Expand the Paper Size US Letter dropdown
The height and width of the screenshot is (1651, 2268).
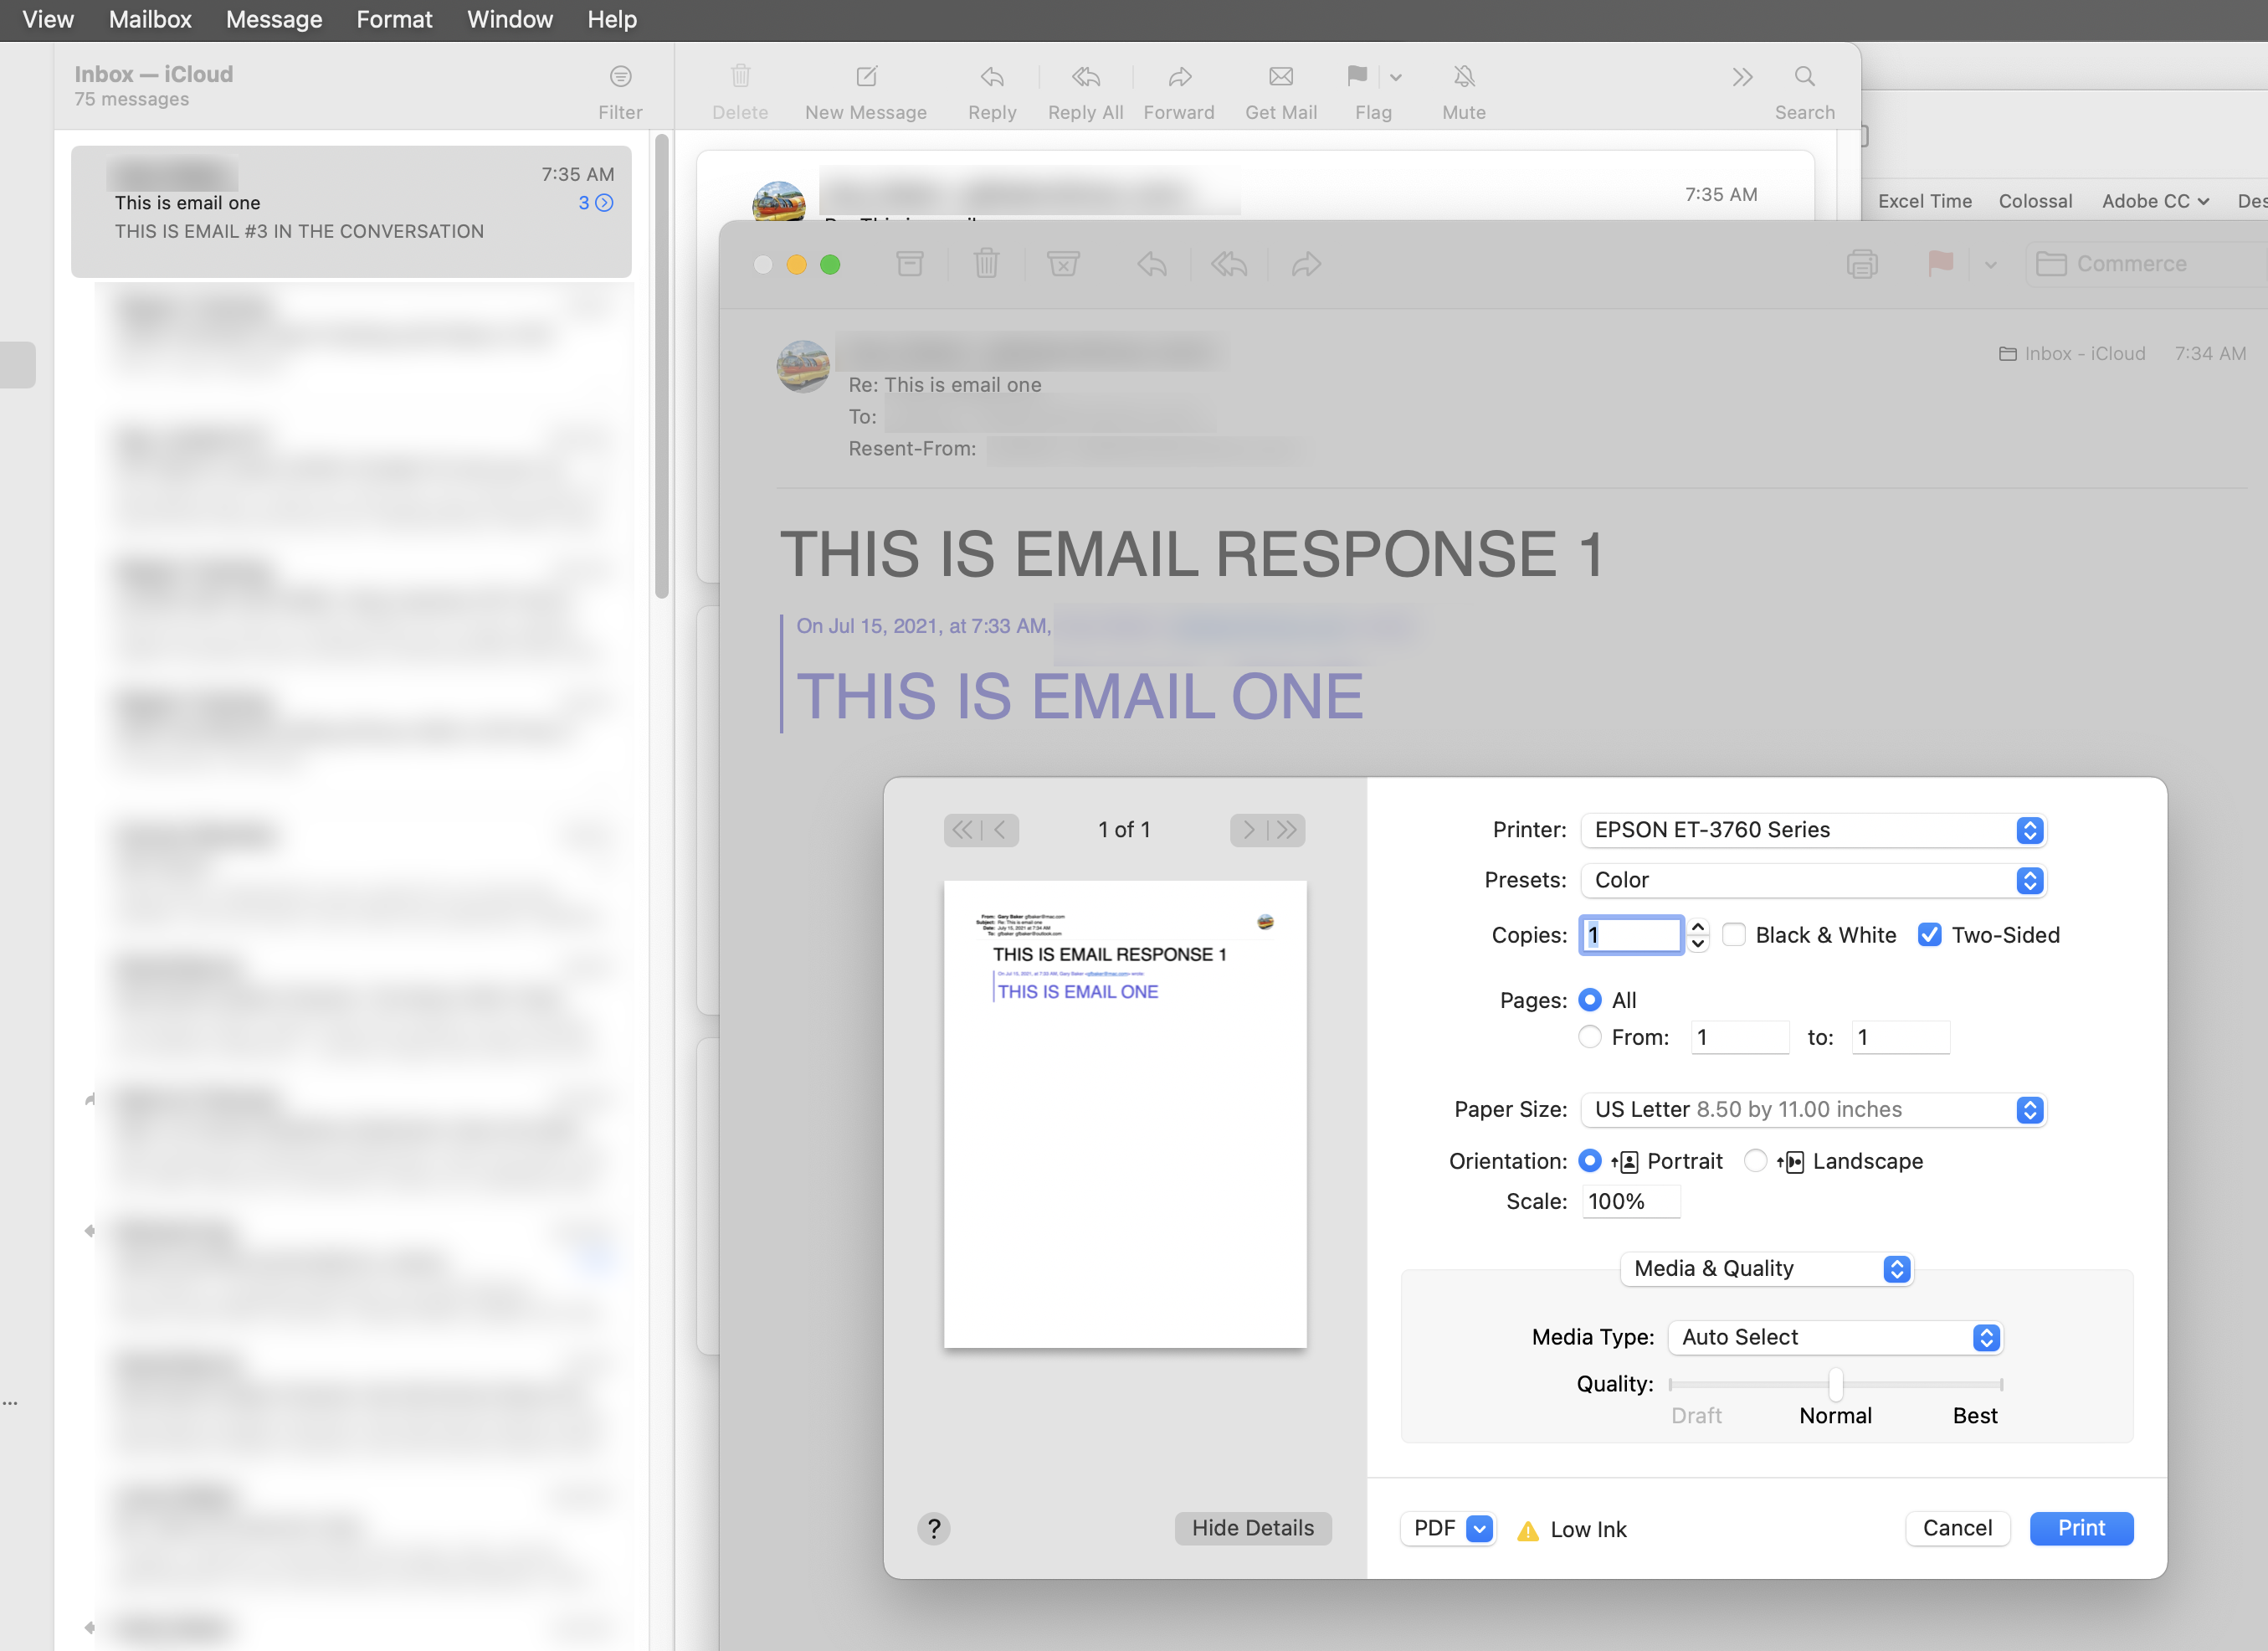click(1812, 1109)
